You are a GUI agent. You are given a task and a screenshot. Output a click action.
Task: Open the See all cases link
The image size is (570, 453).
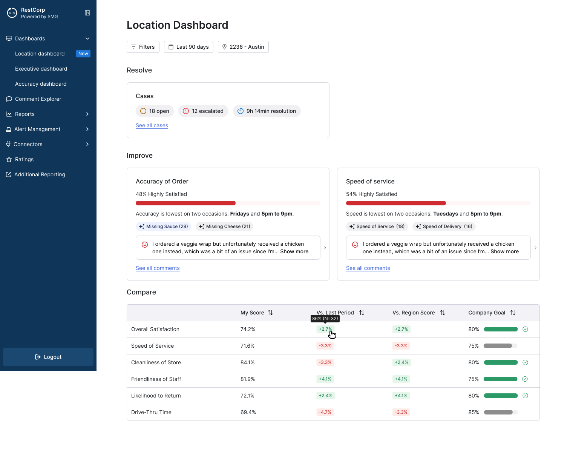152,125
